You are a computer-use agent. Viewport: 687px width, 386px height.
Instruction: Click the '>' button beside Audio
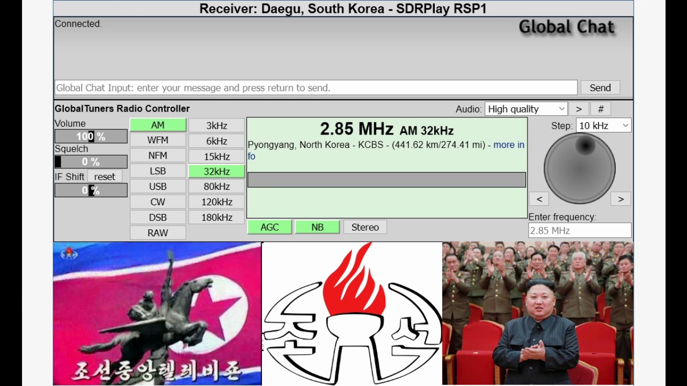pyautogui.click(x=579, y=109)
